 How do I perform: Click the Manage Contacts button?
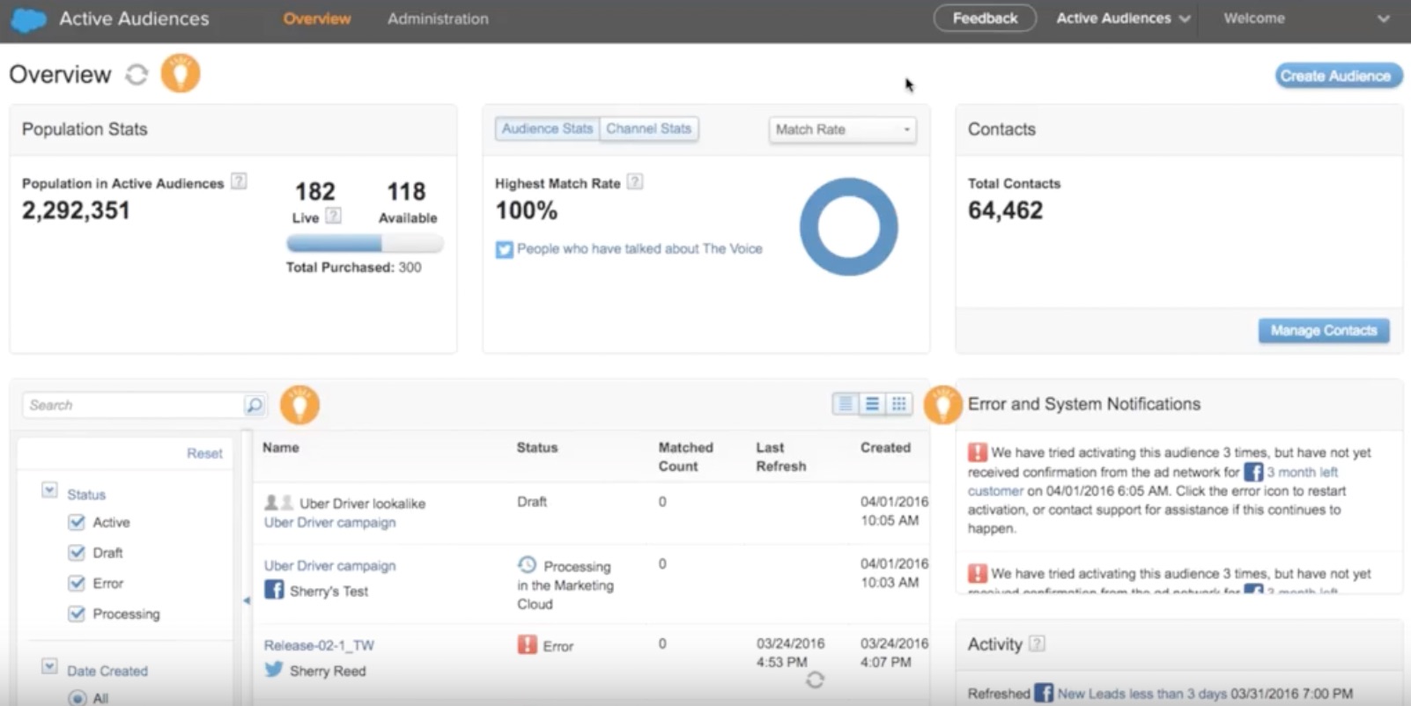tap(1323, 331)
